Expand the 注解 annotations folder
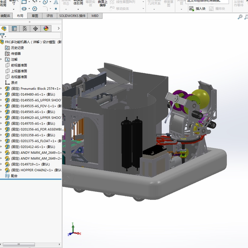Image resolution: width=248 pixels, height=248 pixels. click(1, 59)
